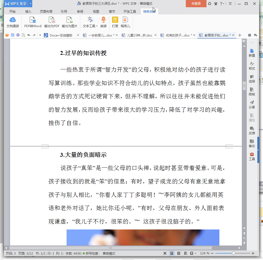Collapse the ribbon with the upward arrow
263x260 pixels.
[x=230, y=4]
